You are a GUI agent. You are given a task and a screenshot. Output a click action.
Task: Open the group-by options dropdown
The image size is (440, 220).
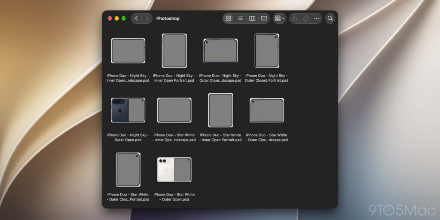tap(280, 18)
